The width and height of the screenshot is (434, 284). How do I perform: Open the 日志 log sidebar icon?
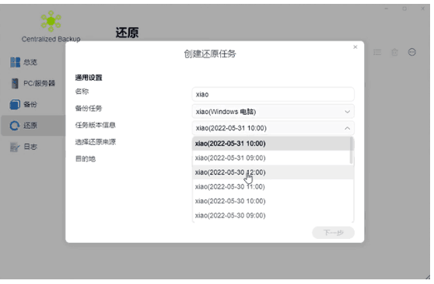coord(15,147)
